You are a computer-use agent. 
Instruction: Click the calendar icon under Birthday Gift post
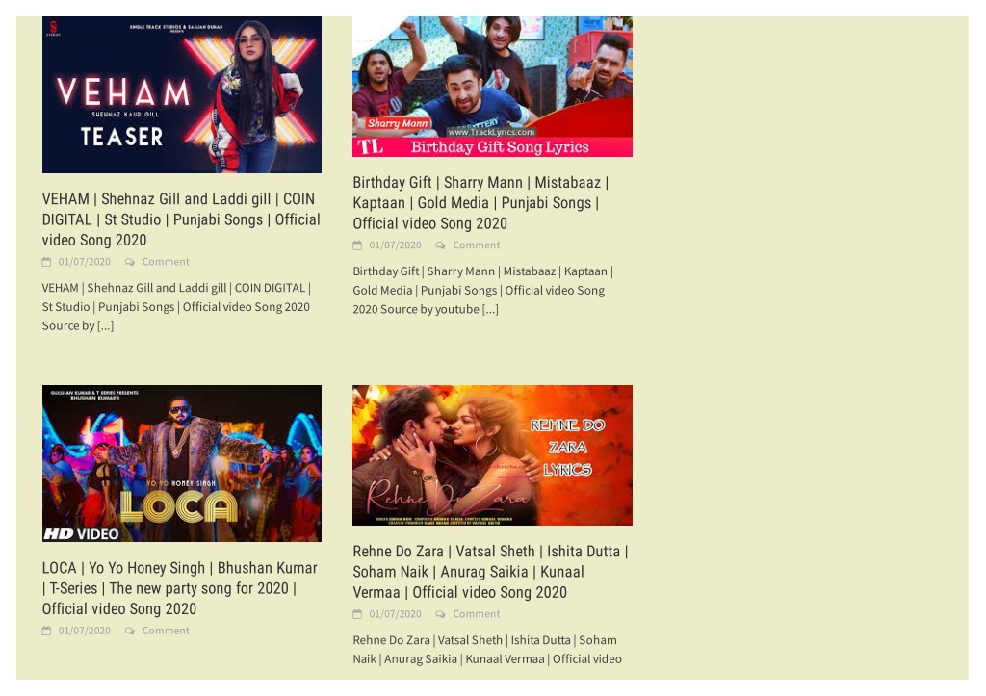[357, 245]
